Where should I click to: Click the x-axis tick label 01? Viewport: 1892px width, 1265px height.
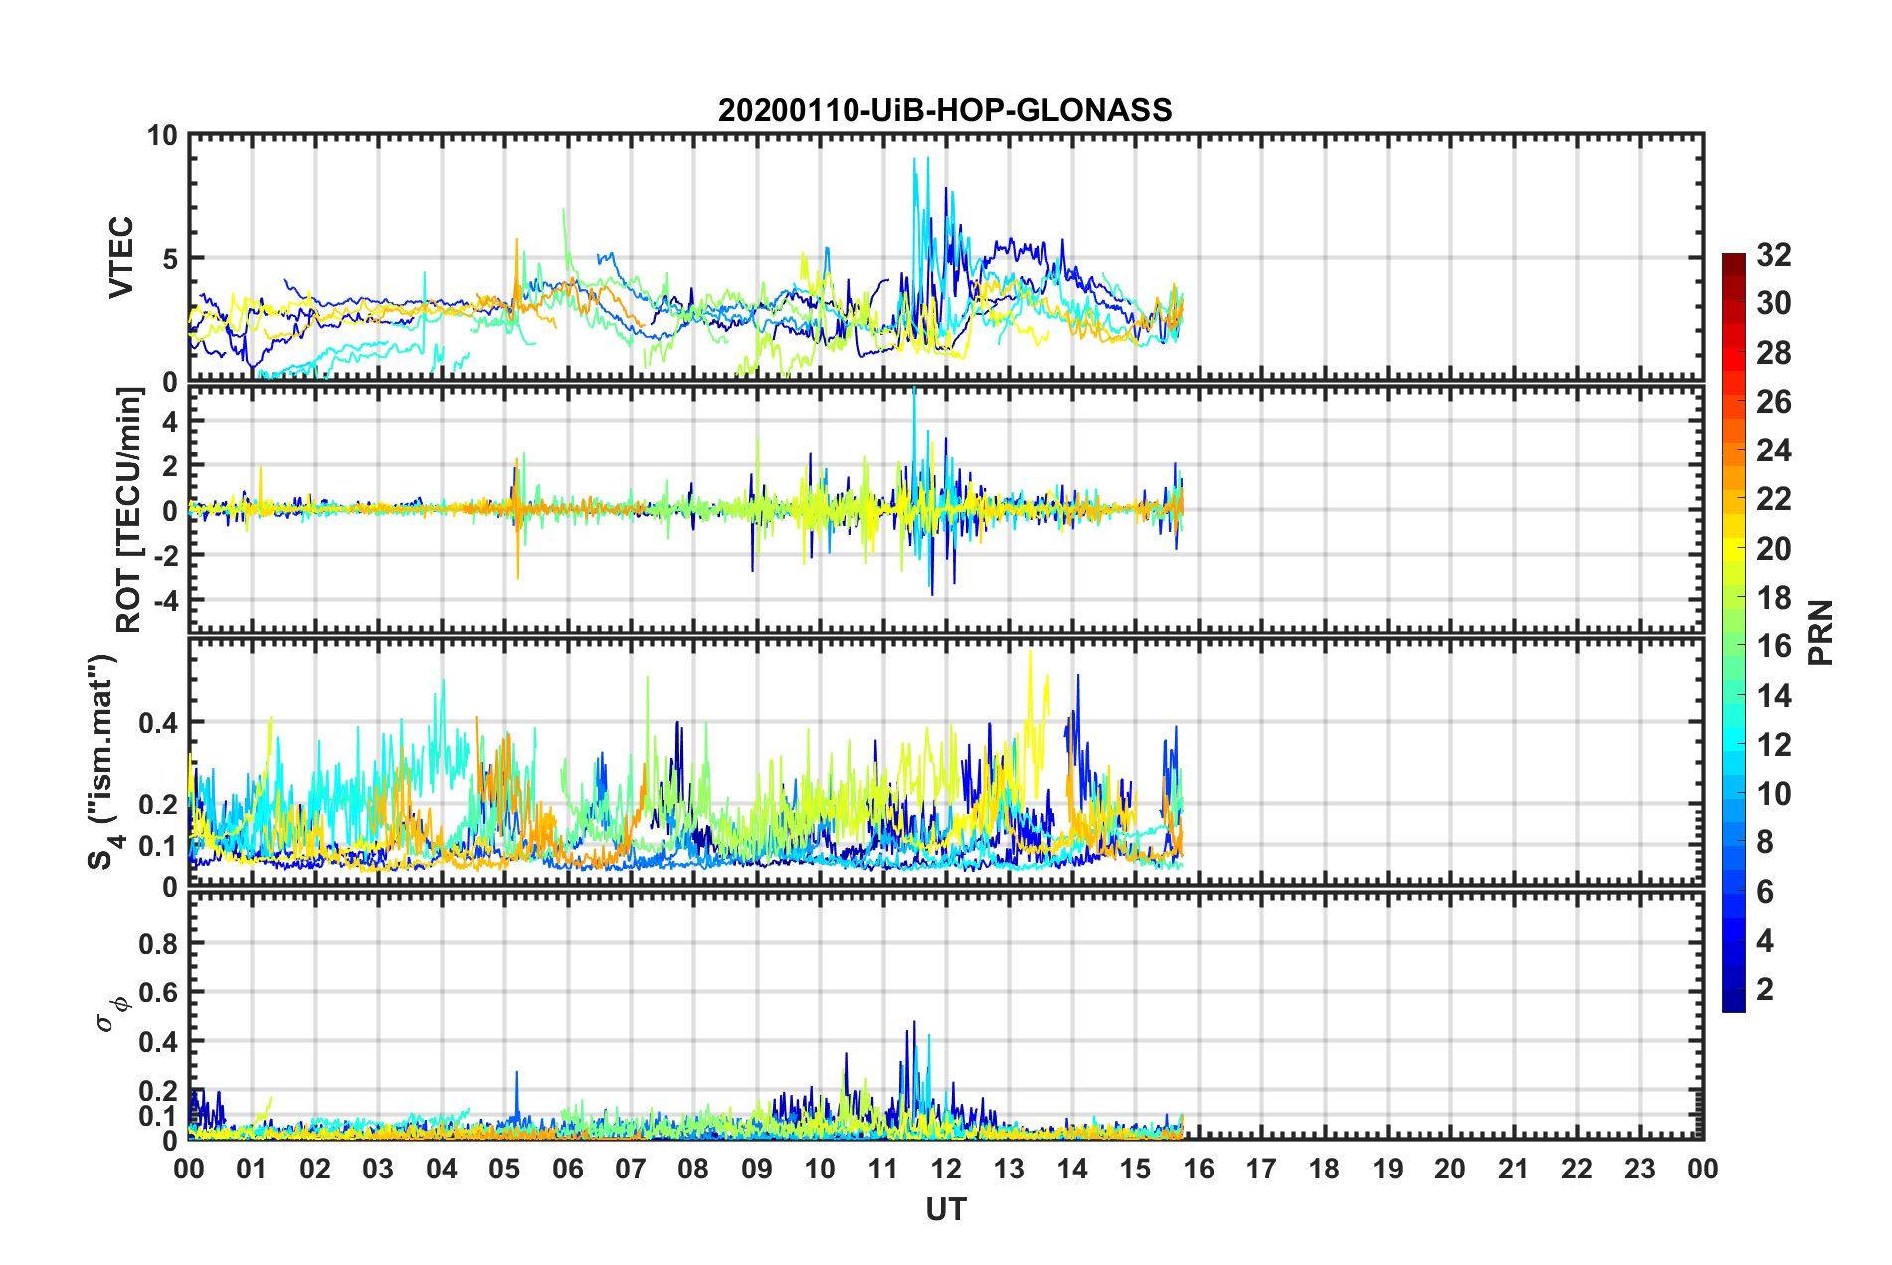tap(252, 1169)
